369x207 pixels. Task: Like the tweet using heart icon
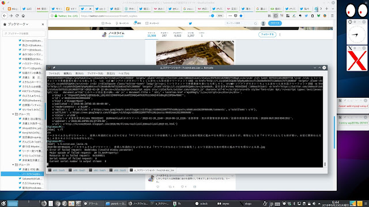point(182,187)
